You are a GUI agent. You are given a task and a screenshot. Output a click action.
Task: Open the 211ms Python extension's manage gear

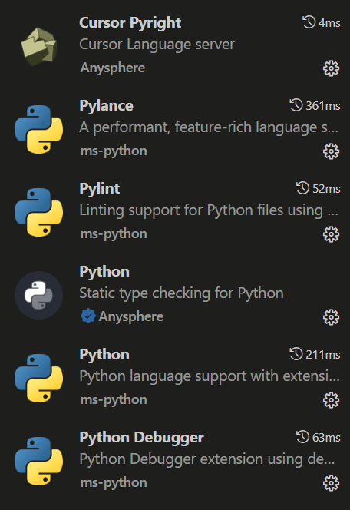click(x=331, y=400)
